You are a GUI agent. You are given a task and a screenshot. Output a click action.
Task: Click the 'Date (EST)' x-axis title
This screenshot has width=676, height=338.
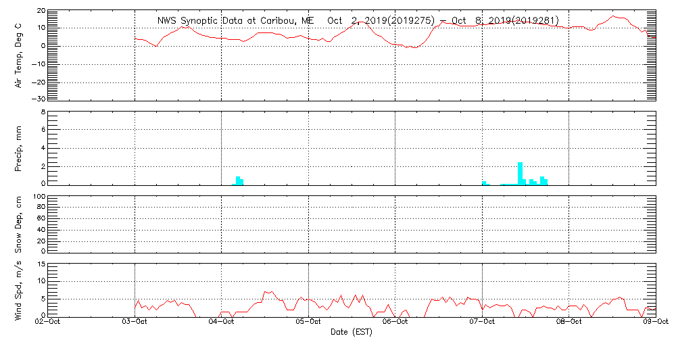point(352,332)
